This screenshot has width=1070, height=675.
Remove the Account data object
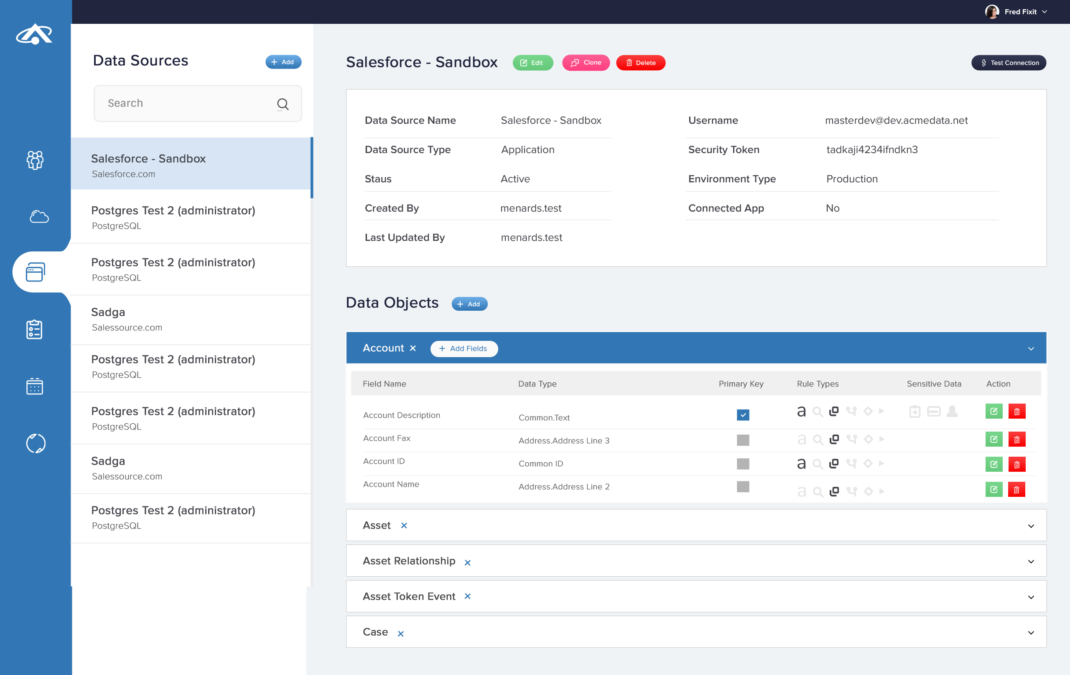pos(413,348)
